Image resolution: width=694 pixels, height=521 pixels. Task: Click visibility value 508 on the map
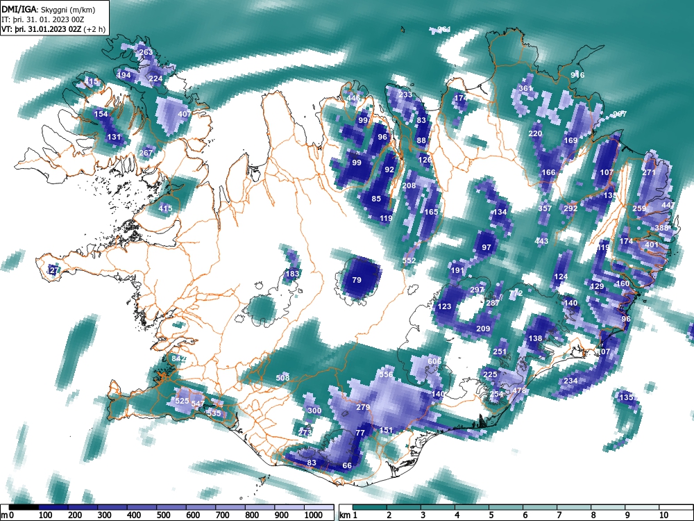coord(282,377)
